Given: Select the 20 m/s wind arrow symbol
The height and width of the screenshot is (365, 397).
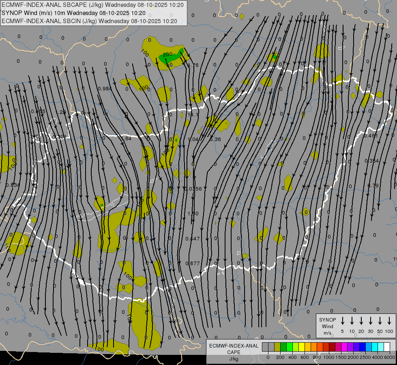Looking at the screenshot, I should [361, 321].
